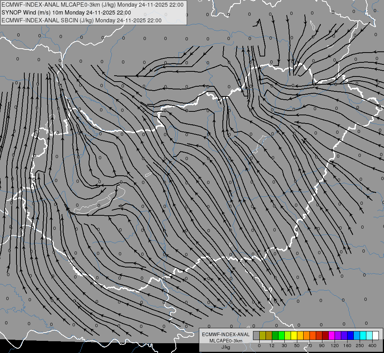Click the 50 value on the legend scale

[x=297, y=346]
